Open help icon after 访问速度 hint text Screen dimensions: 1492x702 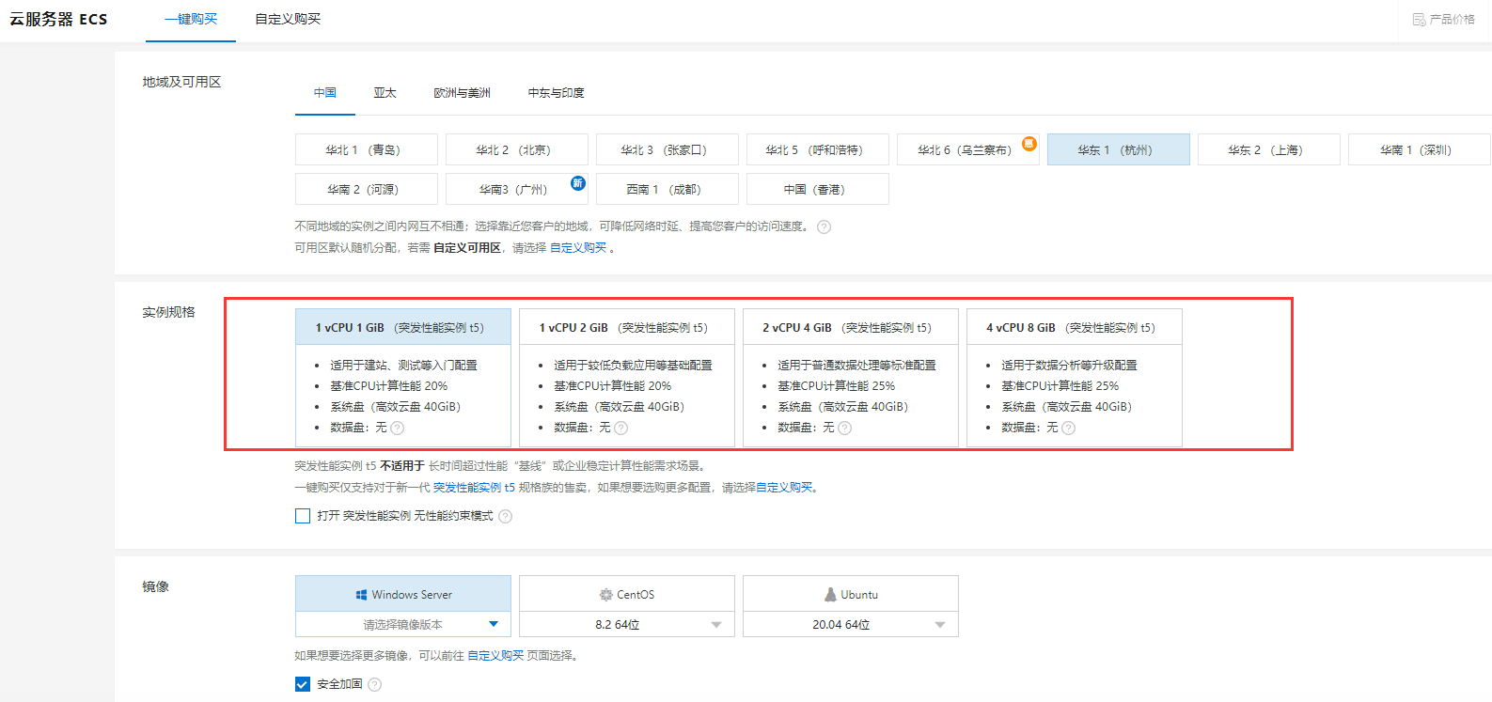(824, 226)
